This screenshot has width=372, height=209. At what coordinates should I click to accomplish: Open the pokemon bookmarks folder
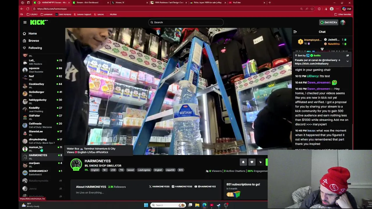pyautogui.click(x=46, y=14)
